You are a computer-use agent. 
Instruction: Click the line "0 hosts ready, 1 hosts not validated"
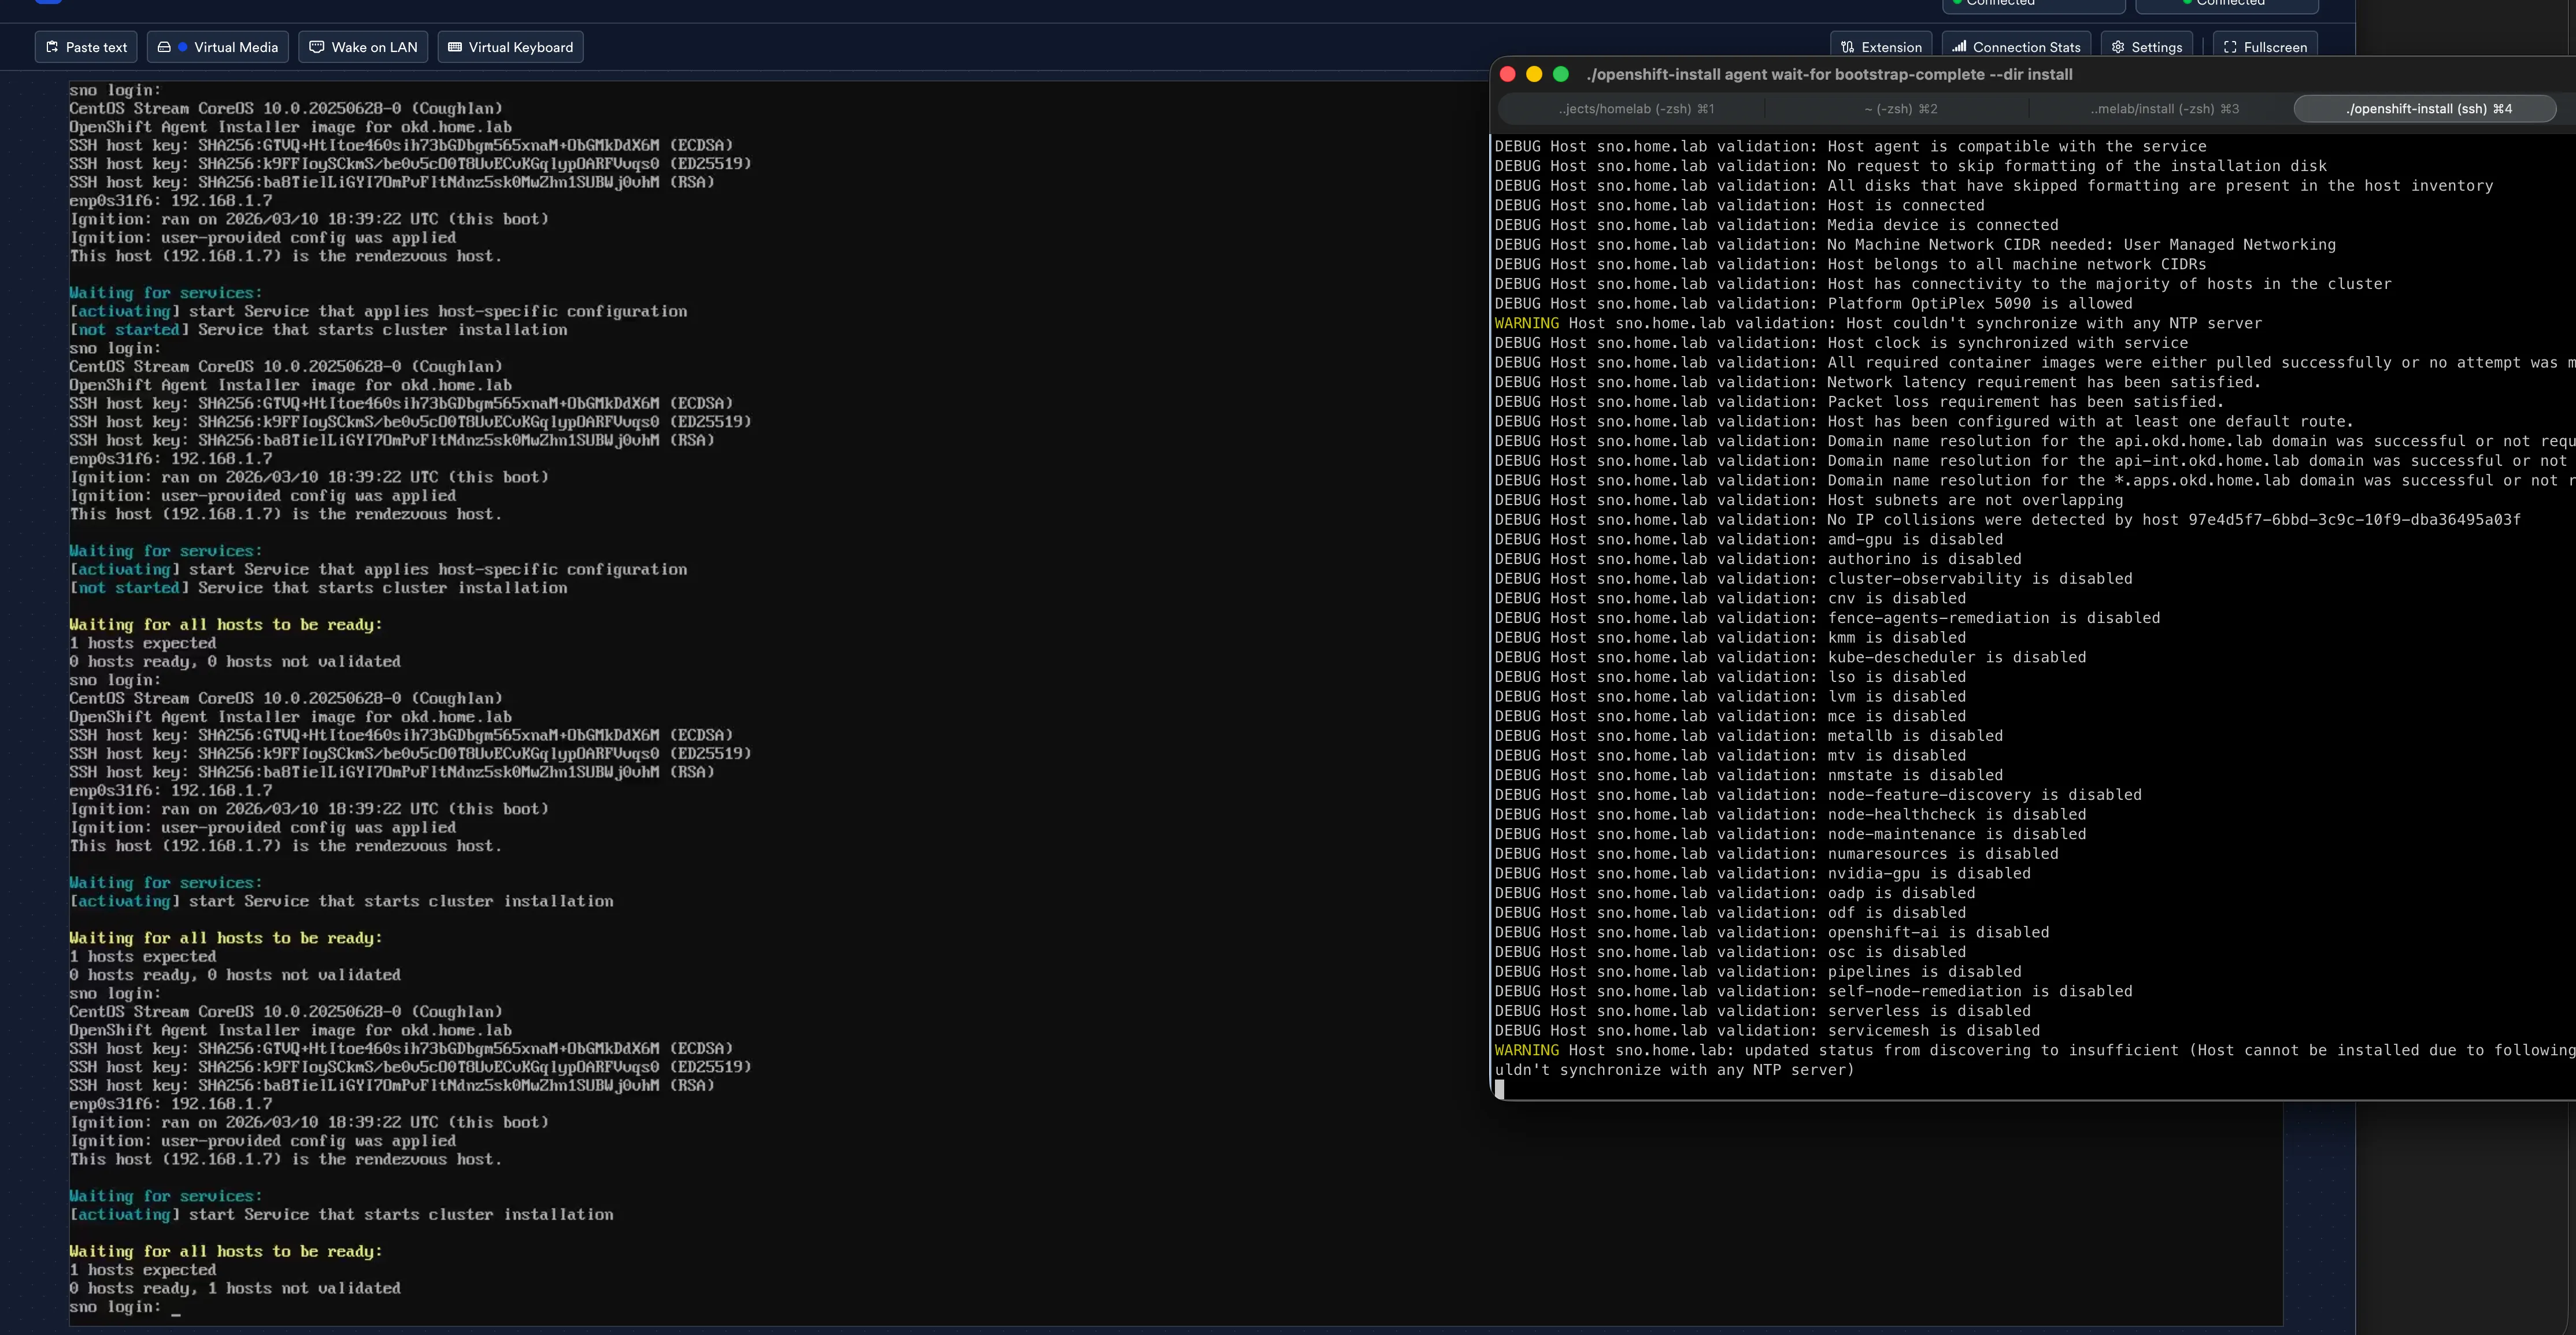(x=235, y=1288)
